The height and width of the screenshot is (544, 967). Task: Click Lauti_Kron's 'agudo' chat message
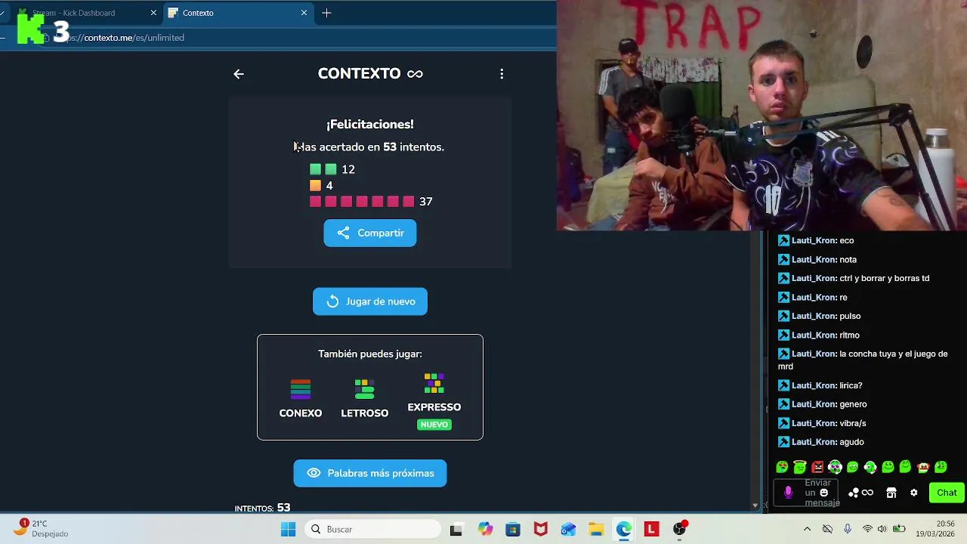pyautogui.click(x=821, y=442)
